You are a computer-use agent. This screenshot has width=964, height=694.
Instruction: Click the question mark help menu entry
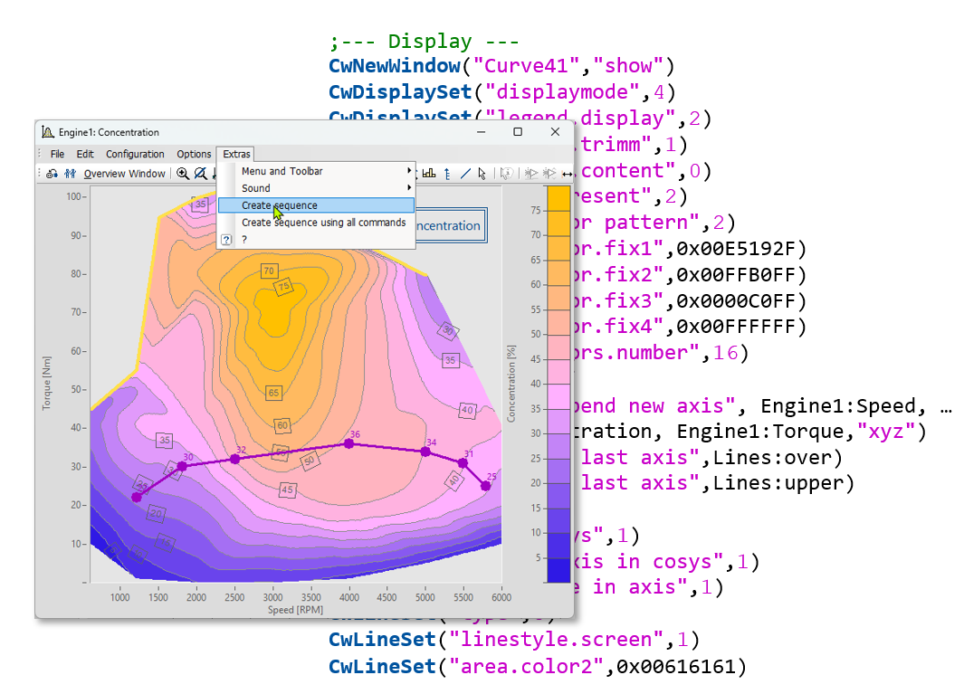(317, 240)
